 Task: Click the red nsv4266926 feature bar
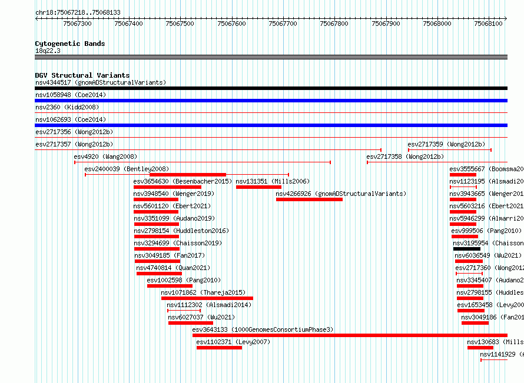pyautogui.click(x=309, y=199)
